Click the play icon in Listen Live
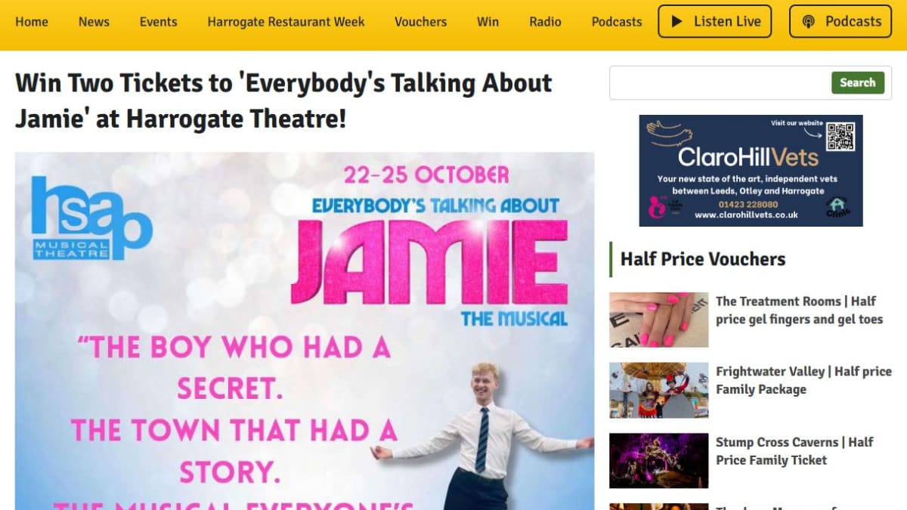This screenshot has width=907, height=510. (x=677, y=21)
